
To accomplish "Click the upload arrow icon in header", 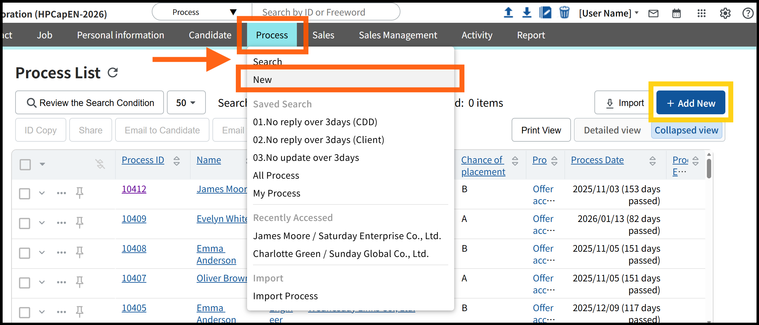I will point(508,13).
